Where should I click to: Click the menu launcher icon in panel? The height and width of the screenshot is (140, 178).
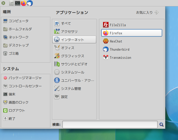tap(3, 3)
